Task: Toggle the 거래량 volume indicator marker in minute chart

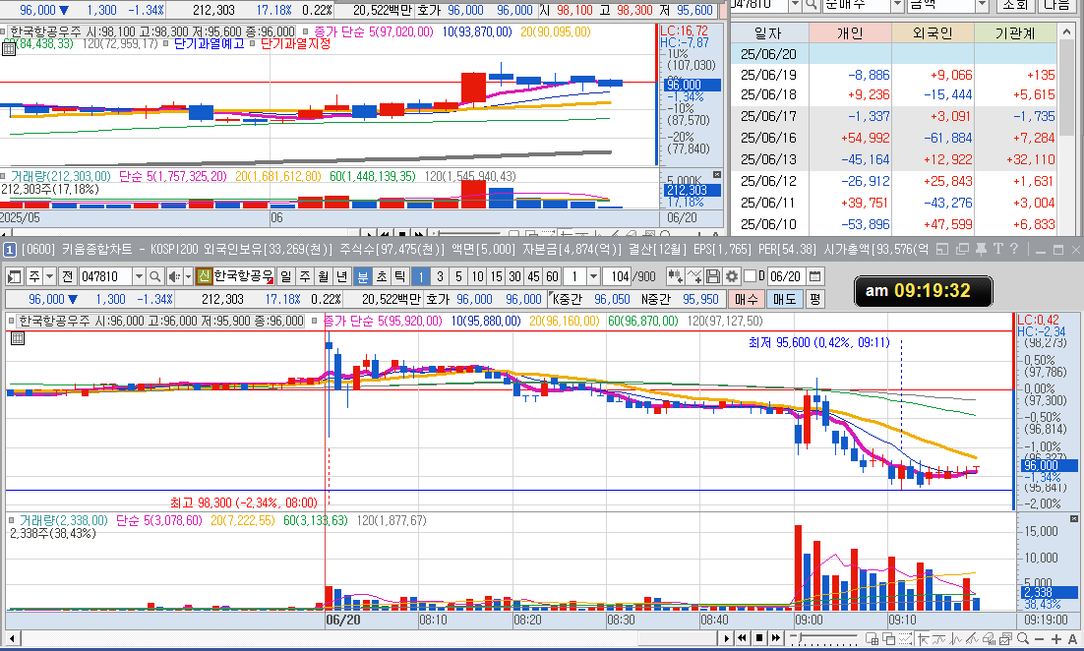Action: (11, 519)
